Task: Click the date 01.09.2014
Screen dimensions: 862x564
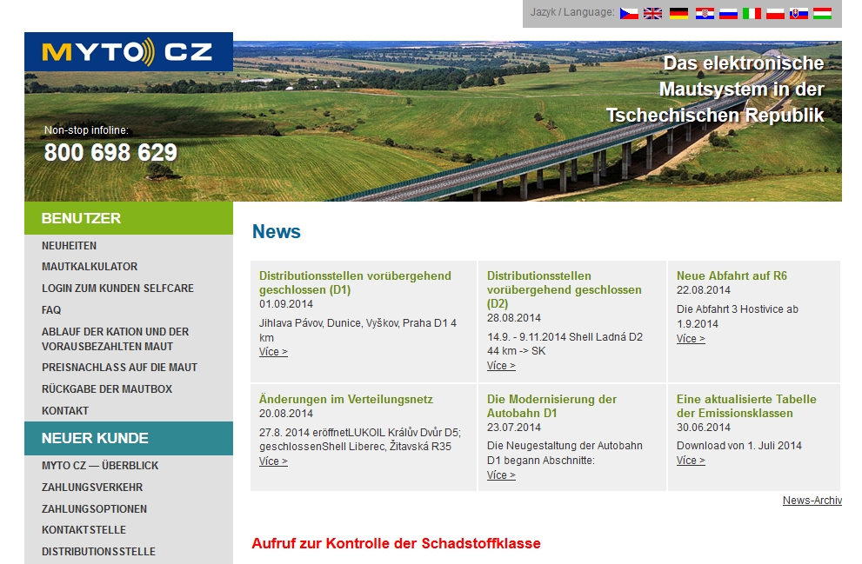Action: pyautogui.click(x=286, y=303)
